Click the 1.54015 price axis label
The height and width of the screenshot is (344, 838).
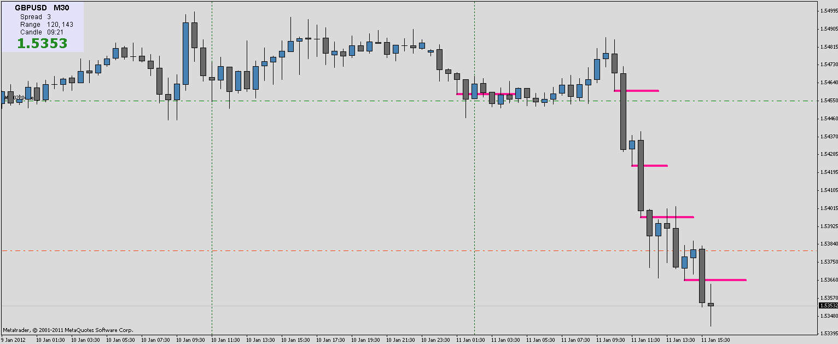point(828,208)
